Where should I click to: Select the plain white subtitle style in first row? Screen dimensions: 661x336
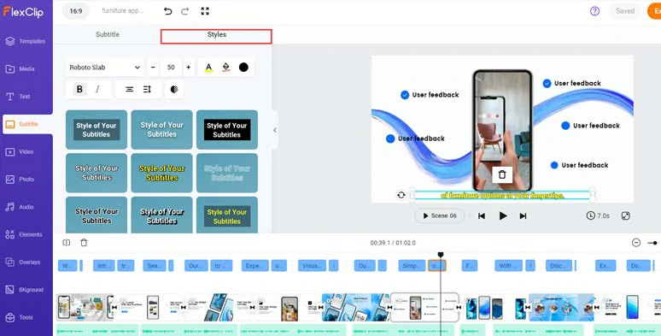pos(162,130)
